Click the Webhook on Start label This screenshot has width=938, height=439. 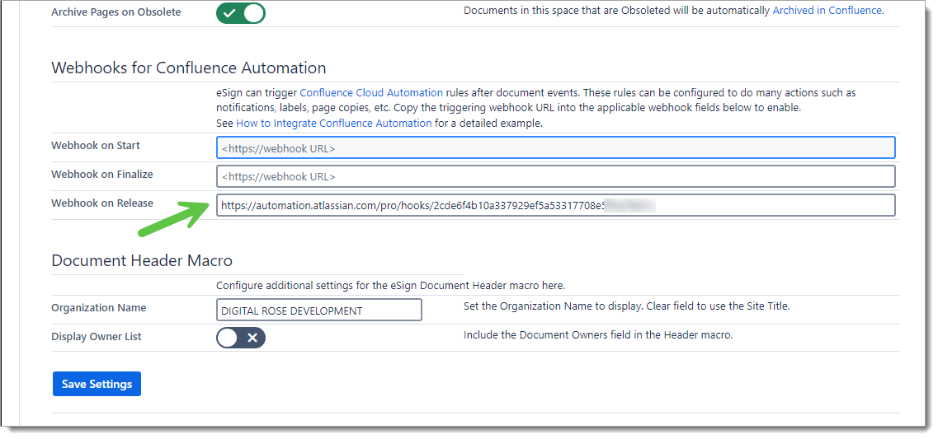[96, 146]
